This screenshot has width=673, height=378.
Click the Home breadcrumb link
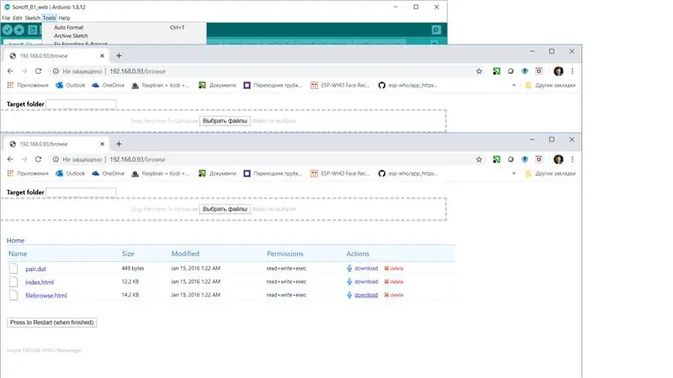coord(15,240)
